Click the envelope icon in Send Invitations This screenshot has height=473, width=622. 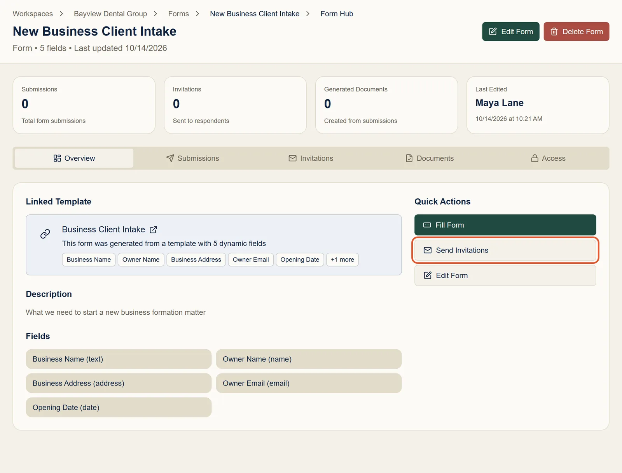pos(428,250)
